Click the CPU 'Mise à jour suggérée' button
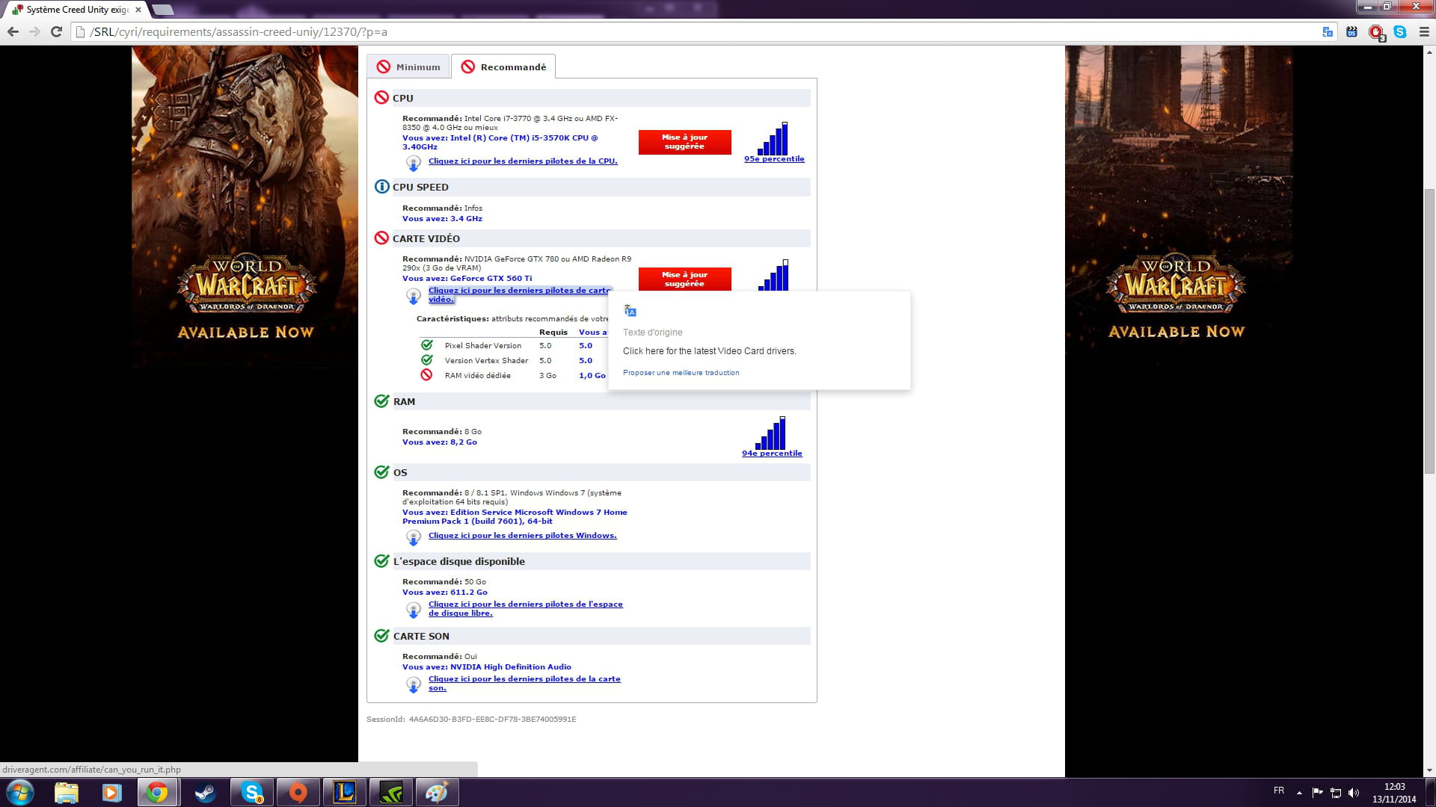 point(684,142)
